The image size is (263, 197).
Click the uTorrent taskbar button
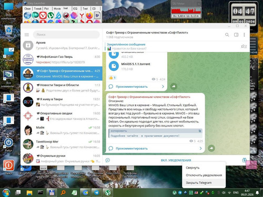[x=108, y=193]
